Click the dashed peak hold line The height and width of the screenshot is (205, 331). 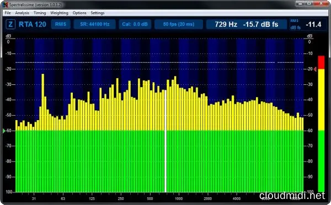[159, 62]
